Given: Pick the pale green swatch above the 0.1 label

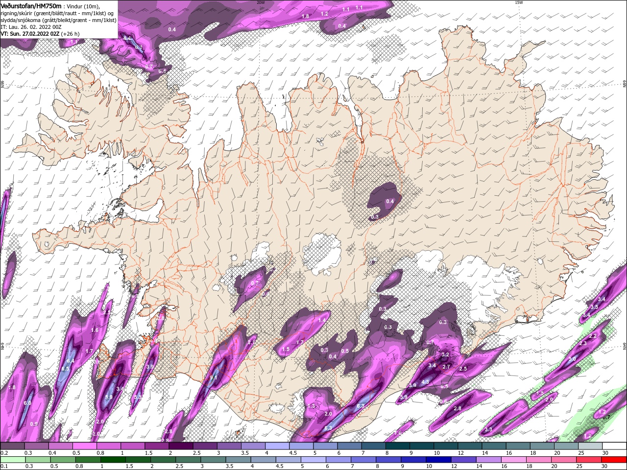Looking at the screenshot, I should (12, 460).
